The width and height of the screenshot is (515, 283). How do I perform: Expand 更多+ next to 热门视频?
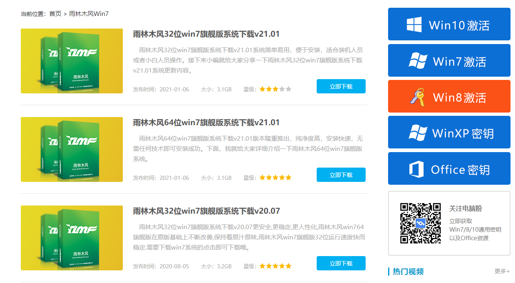click(502, 271)
